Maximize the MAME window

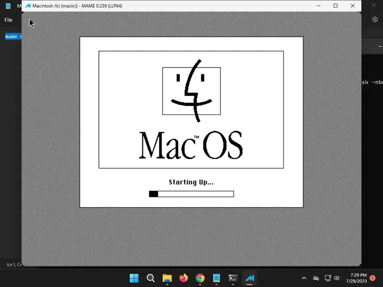coord(335,6)
